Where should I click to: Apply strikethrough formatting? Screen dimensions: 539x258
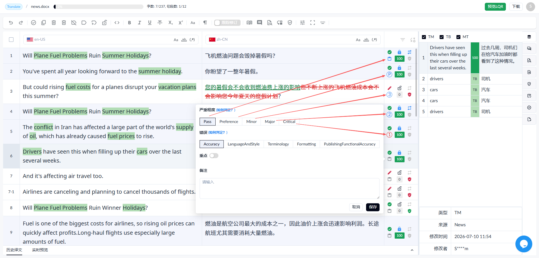(x=160, y=23)
